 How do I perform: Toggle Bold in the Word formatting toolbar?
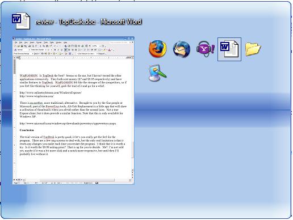click(55, 50)
